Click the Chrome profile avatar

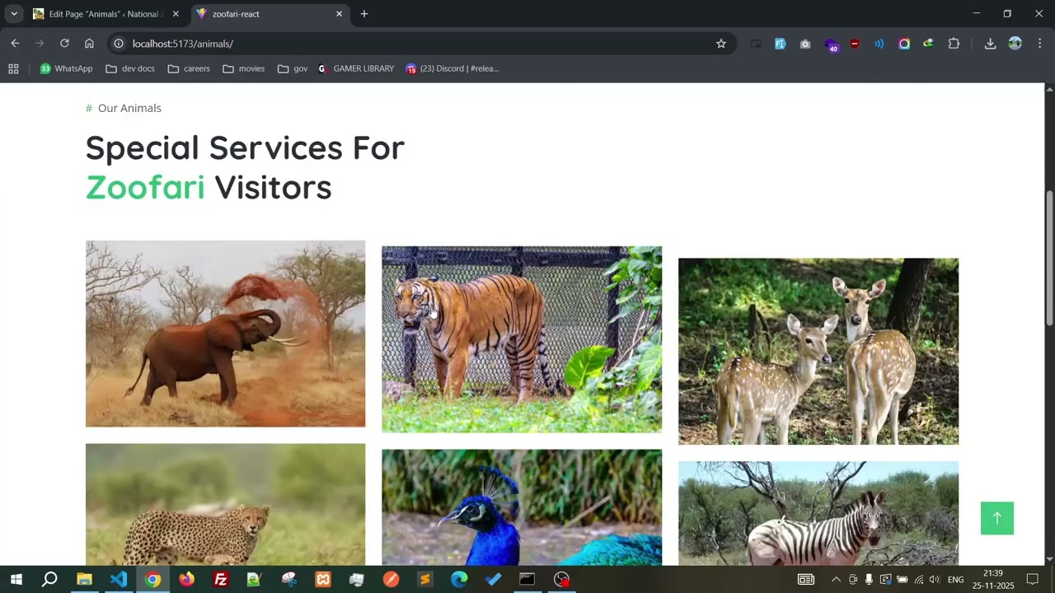point(1015,44)
